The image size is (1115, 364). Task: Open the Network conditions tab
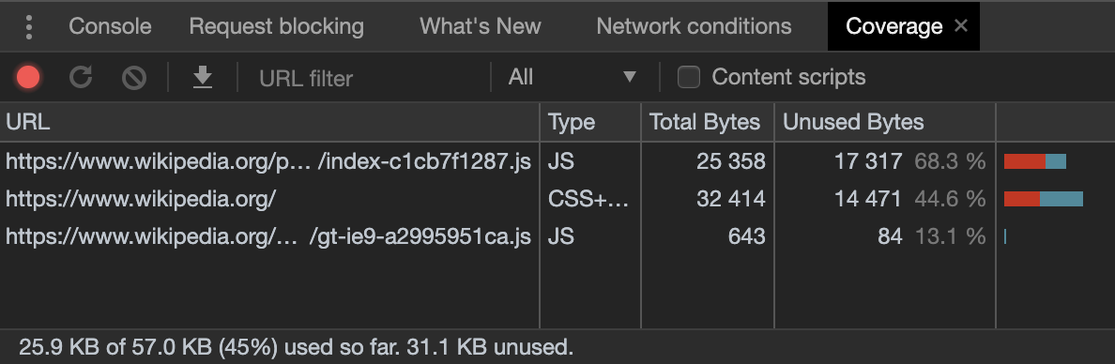(694, 26)
